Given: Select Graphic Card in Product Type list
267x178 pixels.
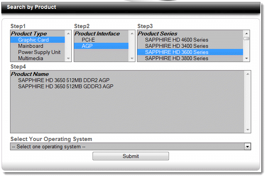Looking at the screenshot, I should click(x=38, y=40).
